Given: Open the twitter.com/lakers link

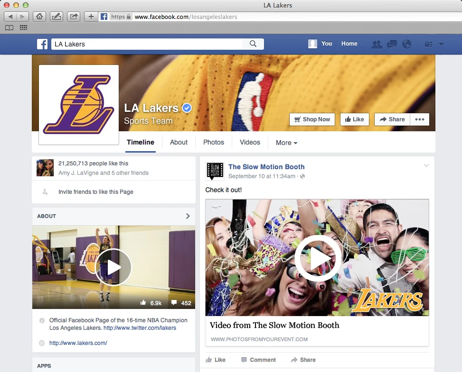Looking at the screenshot, I should pos(140,328).
